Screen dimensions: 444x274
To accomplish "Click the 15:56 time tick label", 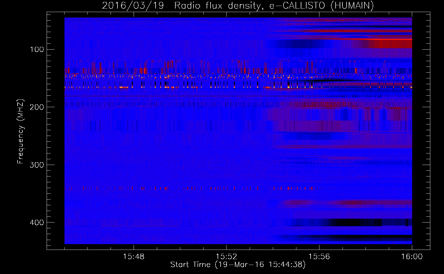I will click(x=319, y=257).
